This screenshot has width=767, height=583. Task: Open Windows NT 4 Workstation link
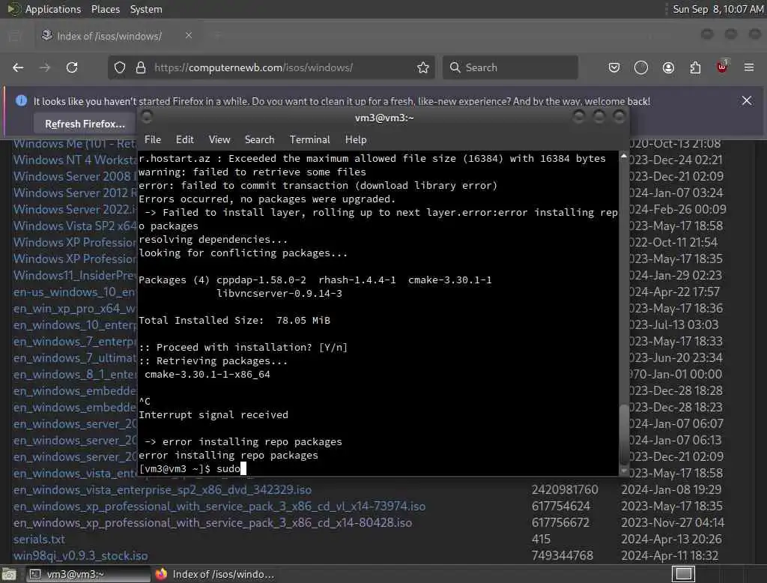click(x=75, y=160)
